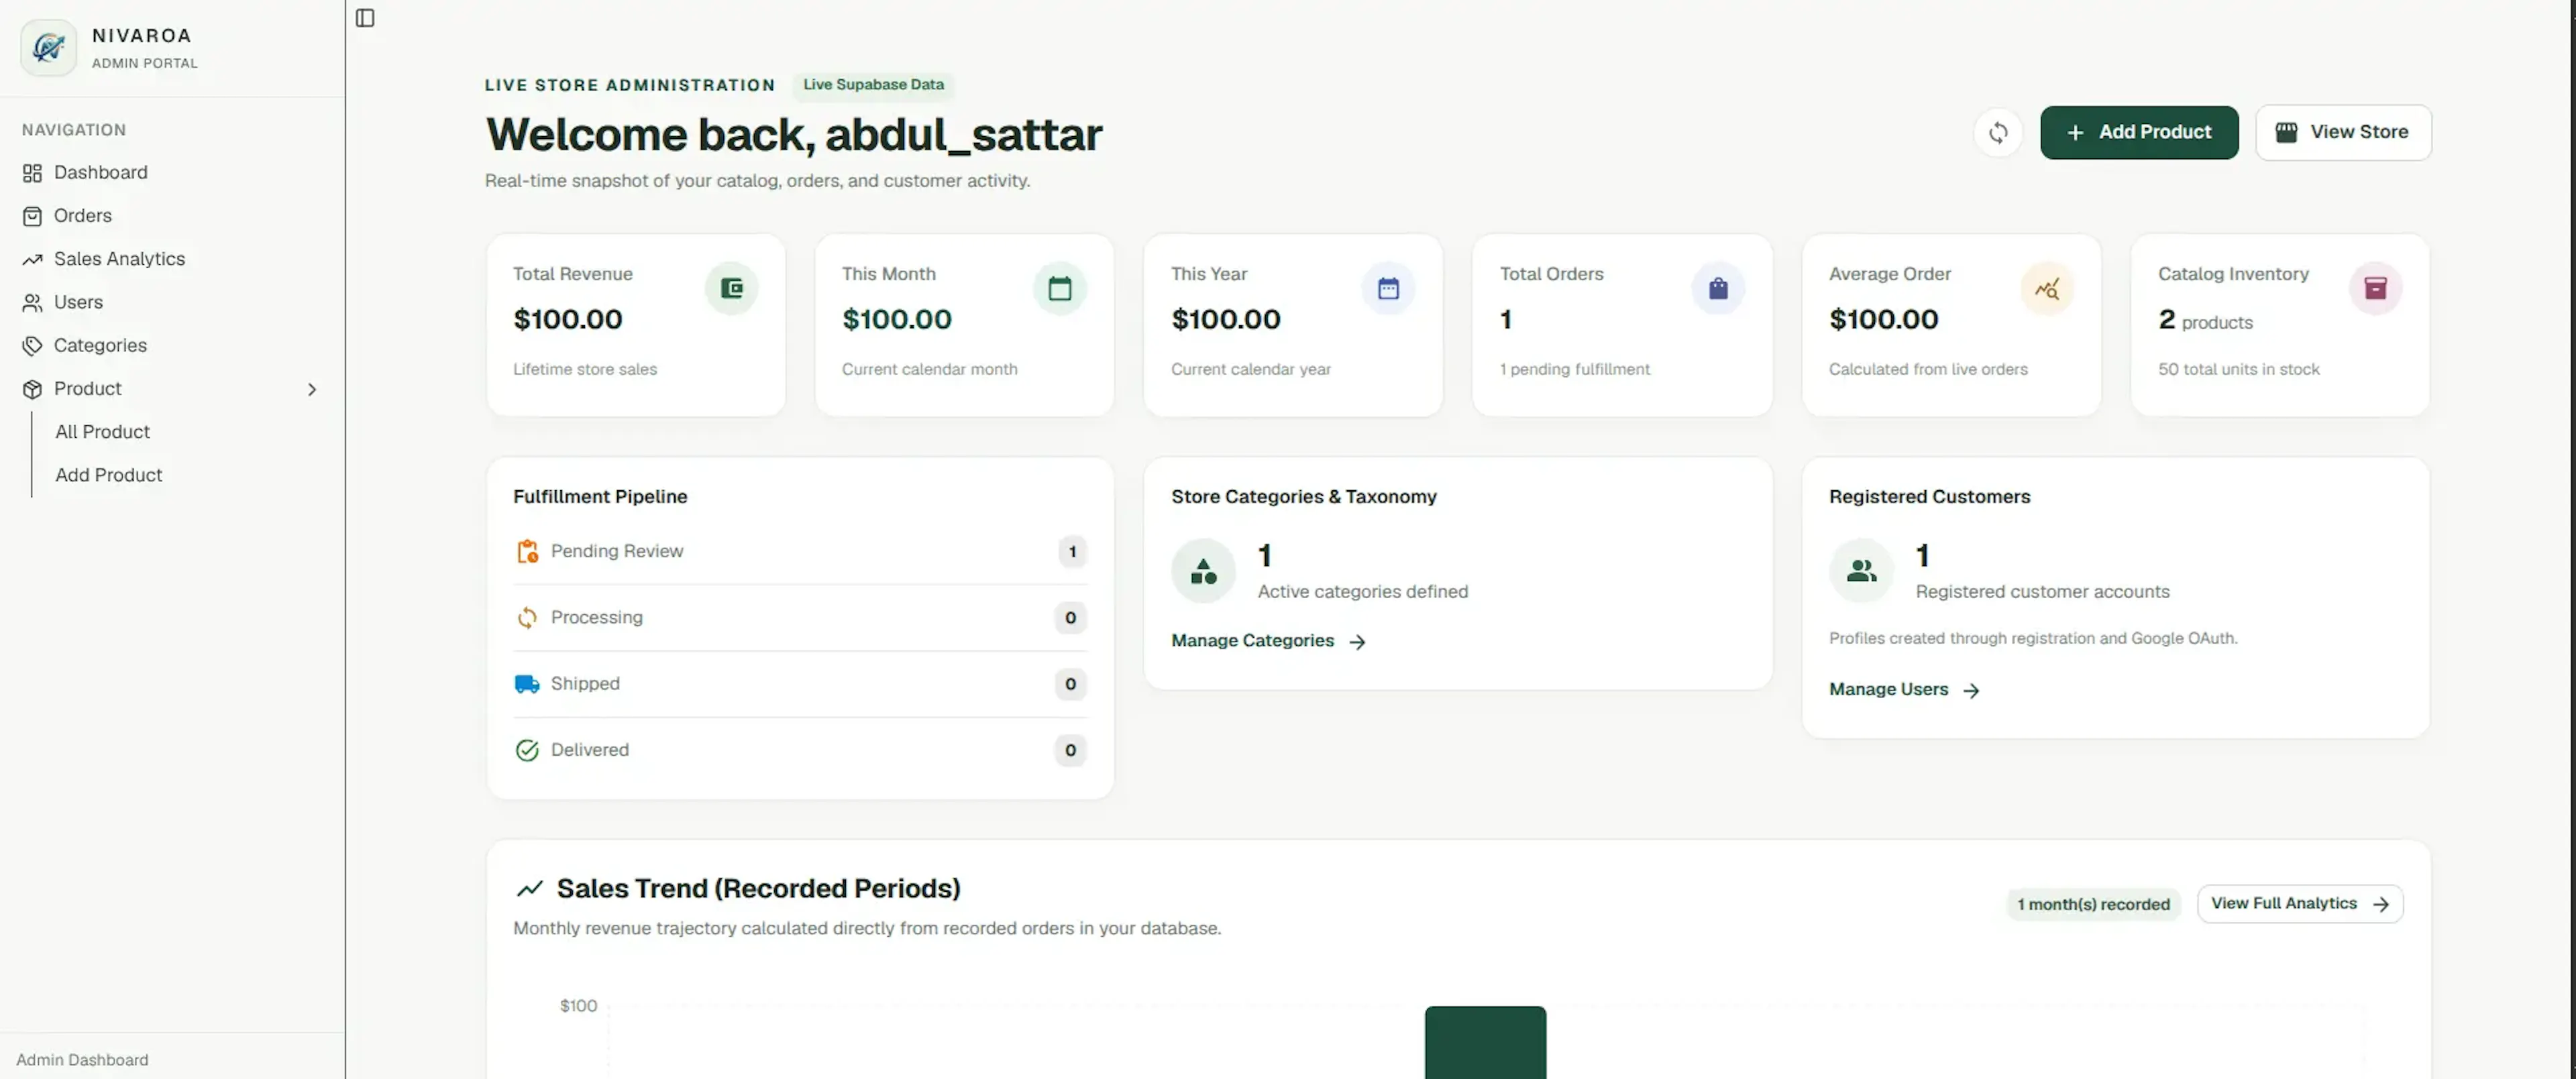Image resolution: width=2576 pixels, height=1079 pixels.
Task: Click the 'Admin Dashboard' footer text
Action: [x=82, y=1060]
